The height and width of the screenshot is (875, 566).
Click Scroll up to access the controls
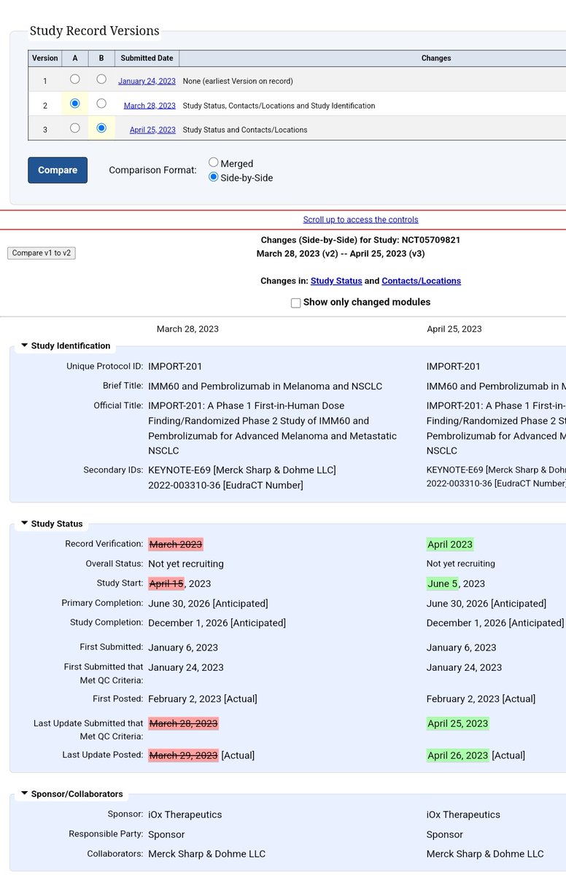pos(360,219)
